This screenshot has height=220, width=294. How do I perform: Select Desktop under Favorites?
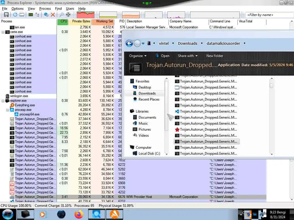145,87
